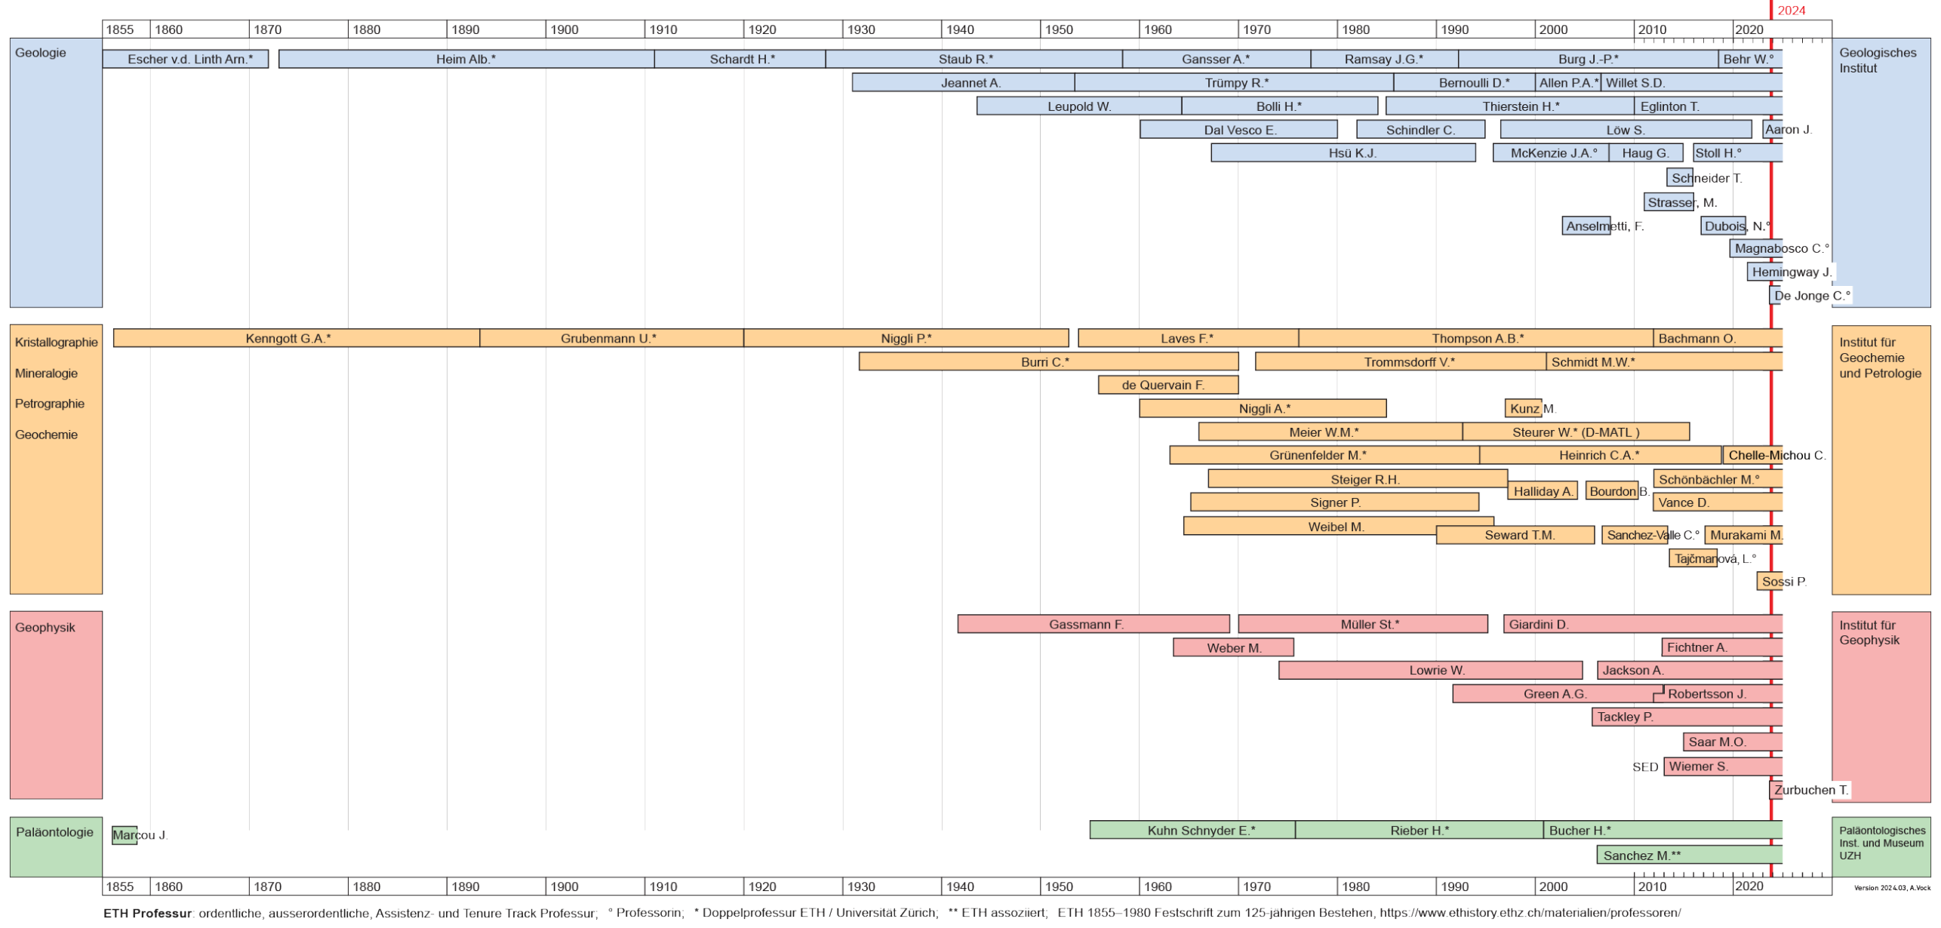Click the Institut für Geophysik box

(1881, 706)
